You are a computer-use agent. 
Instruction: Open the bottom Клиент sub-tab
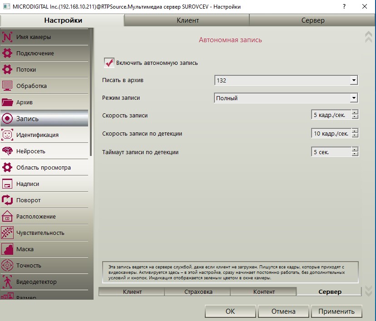point(132,292)
